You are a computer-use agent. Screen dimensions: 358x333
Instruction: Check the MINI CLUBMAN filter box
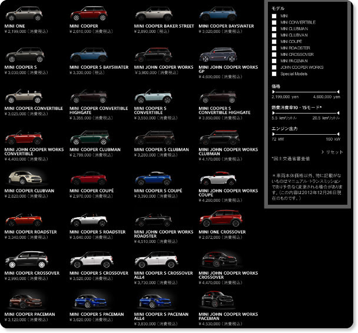point(274,29)
